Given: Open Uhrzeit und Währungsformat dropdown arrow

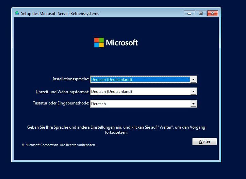Looking at the screenshot, I should coord(193,92).
